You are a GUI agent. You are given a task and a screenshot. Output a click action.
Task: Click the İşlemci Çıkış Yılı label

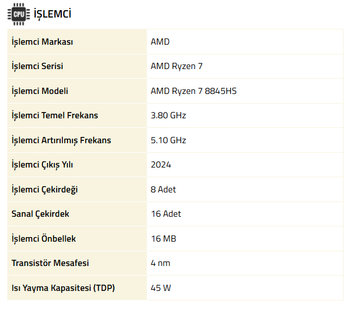[x=42, y=165]
